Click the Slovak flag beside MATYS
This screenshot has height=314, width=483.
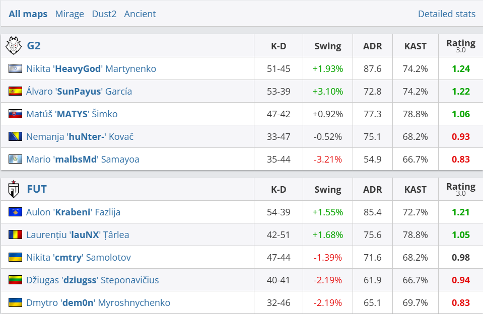tap(15, 114)
